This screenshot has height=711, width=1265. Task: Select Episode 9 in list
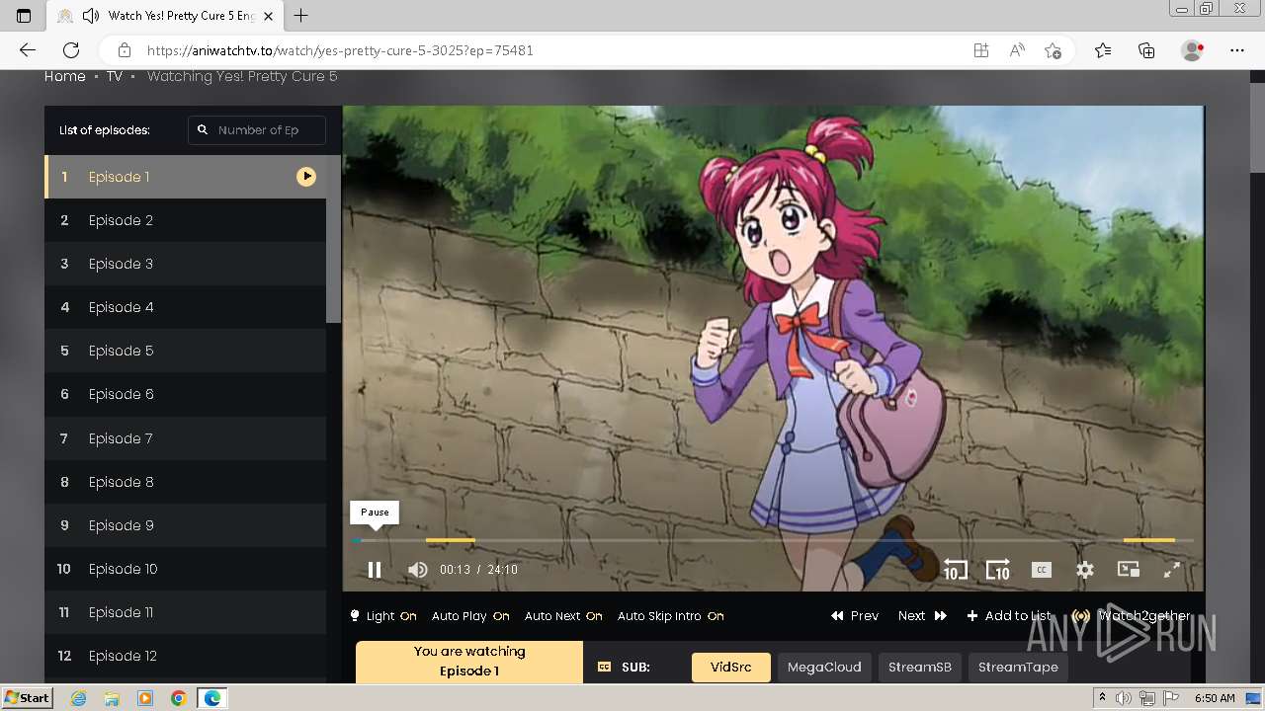click(x=185, y=525)
